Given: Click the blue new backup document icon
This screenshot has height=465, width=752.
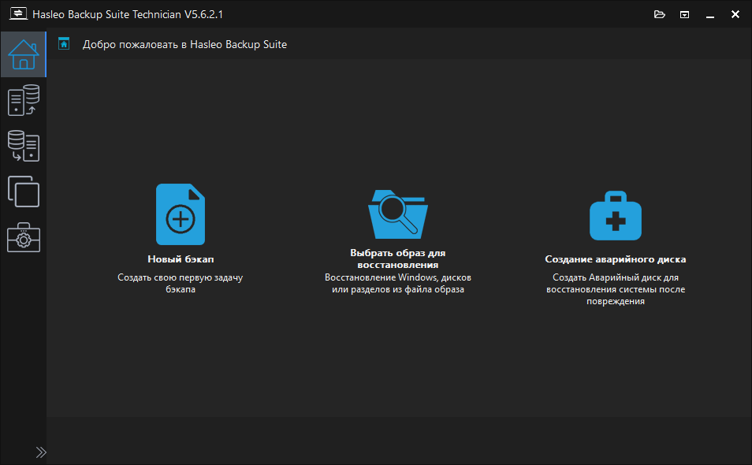Looking at the screenshot, I should tap(181, 214).
